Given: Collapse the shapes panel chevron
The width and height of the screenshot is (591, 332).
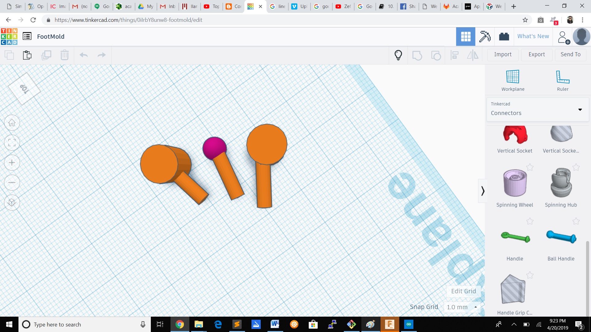Looking at the screenshot, I should (x=483, y=191).
